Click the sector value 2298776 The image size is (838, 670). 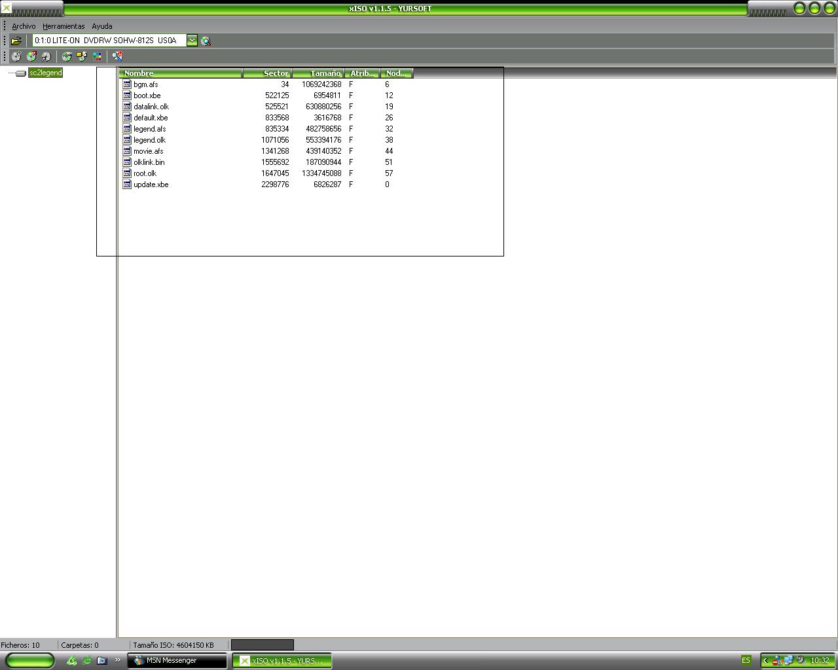pyautogui.click(x=275, y=185)
